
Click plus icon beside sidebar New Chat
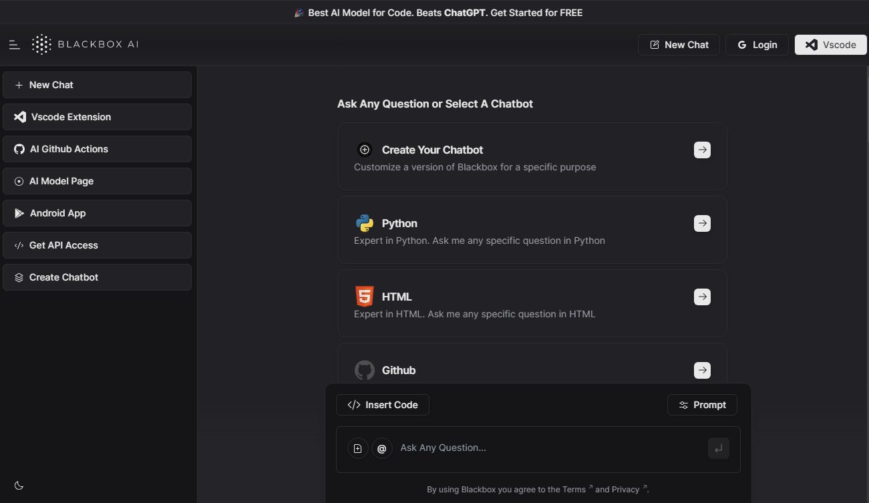[x=19, y=85]
